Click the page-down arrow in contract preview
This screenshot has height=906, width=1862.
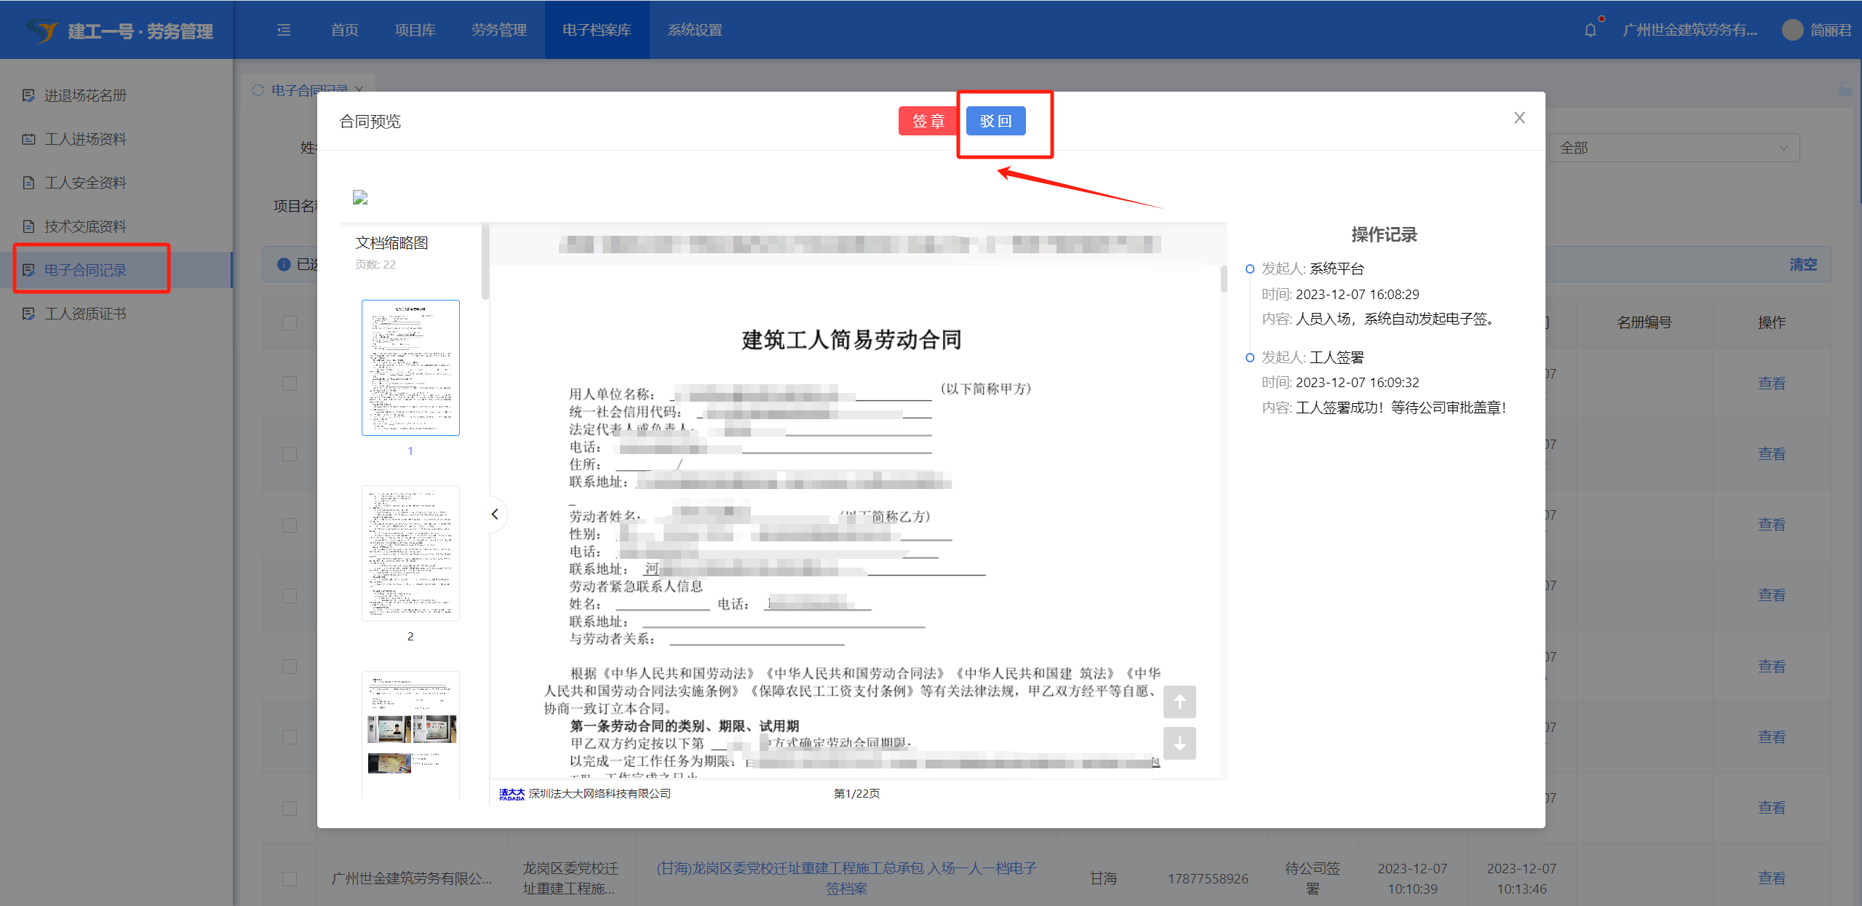click(x=1179, y=744)
